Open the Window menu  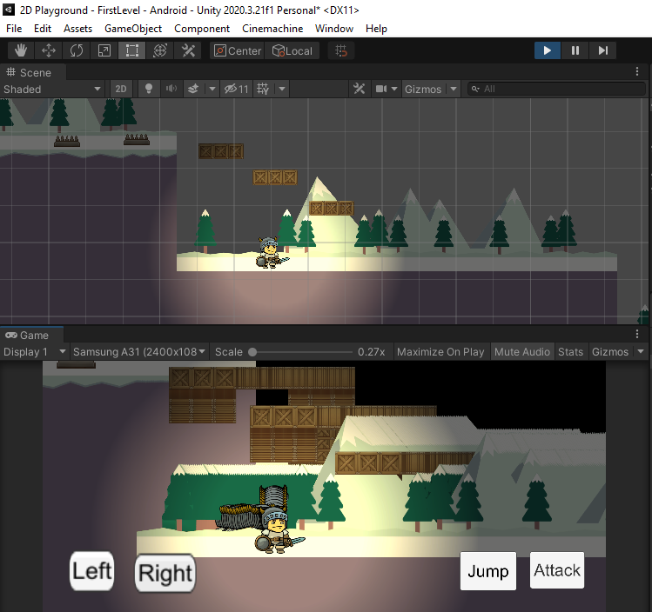(x=334, y=28)
